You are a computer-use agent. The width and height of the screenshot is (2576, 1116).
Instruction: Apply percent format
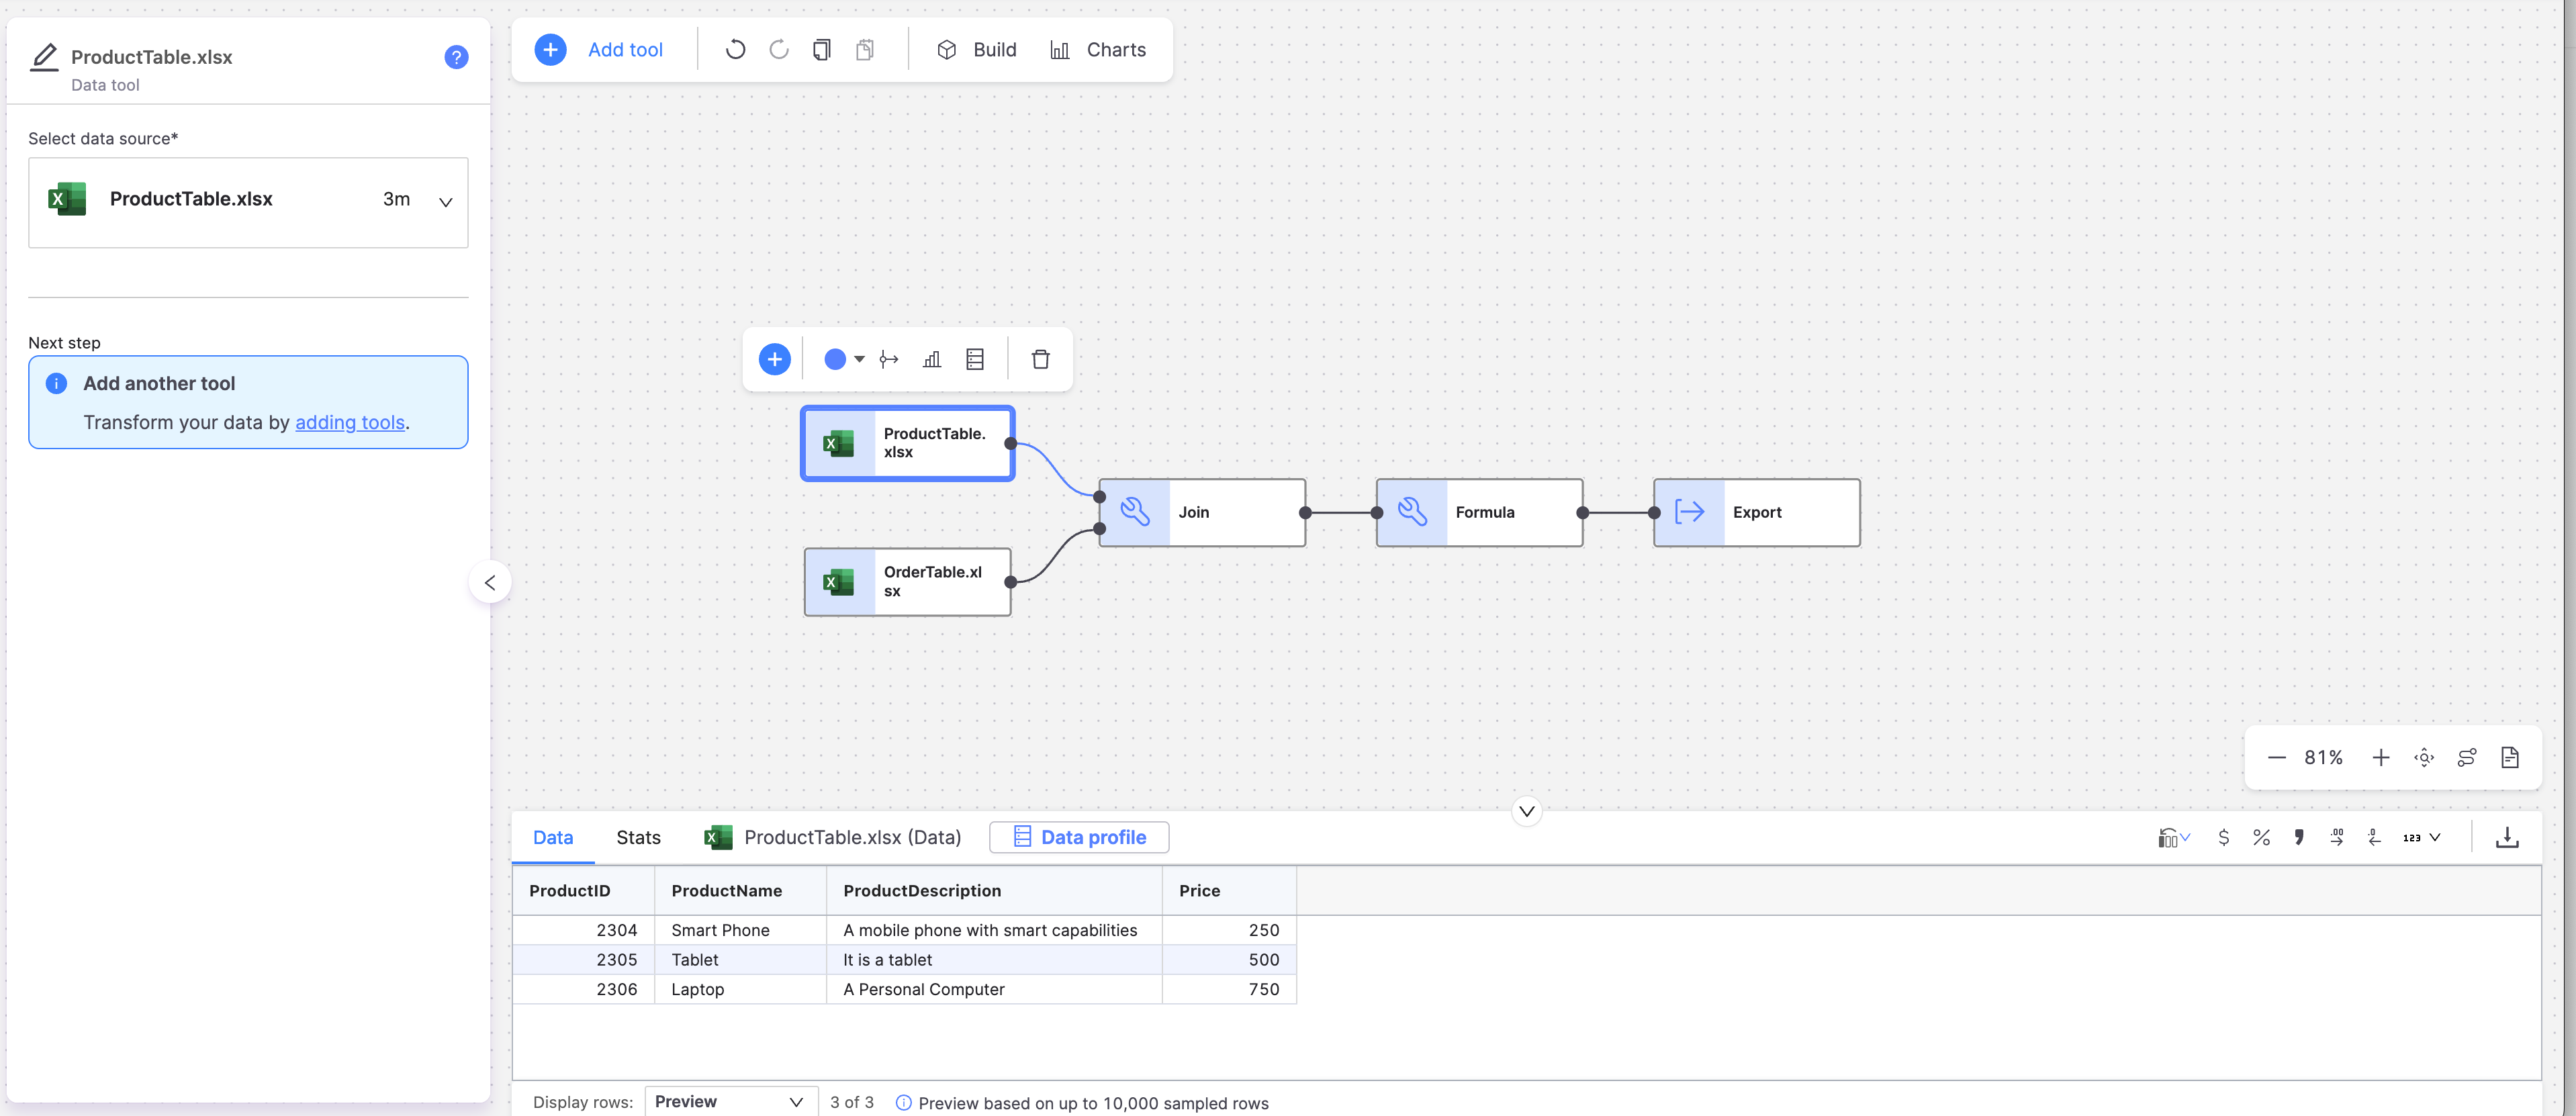(2261, 837)
